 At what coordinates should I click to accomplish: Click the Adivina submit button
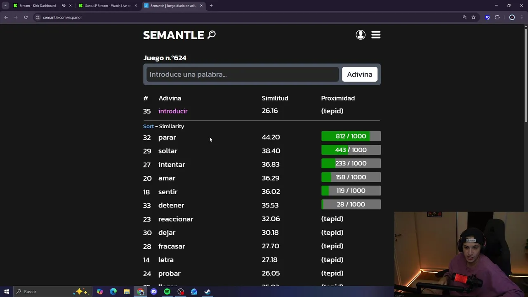coord(360,74)
